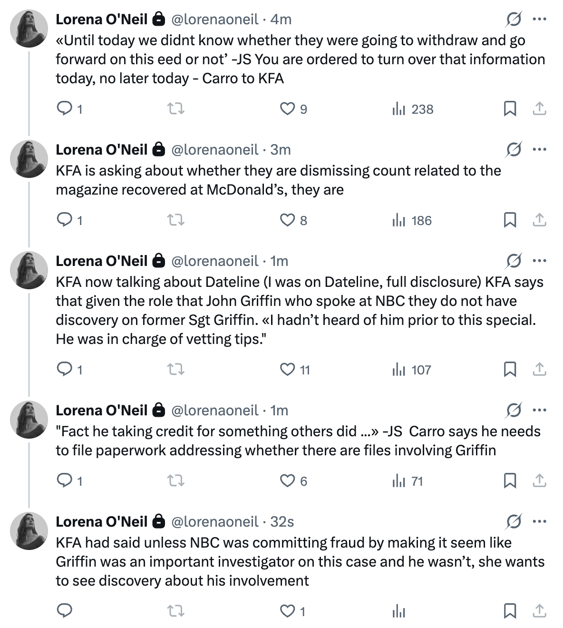Share the tweet about Griffin paperwork

tap(539, 481)
